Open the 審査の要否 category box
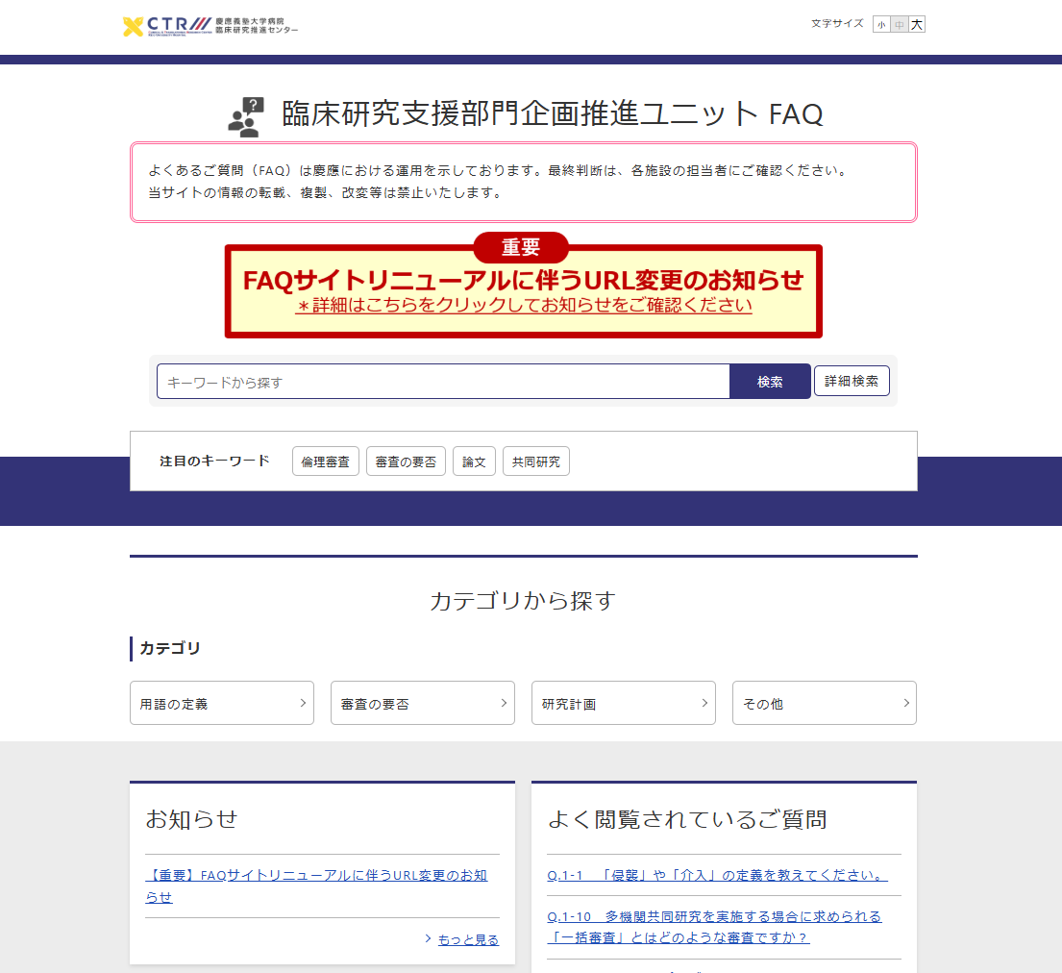Image resolution: width=1062 pixels, height=973 pixels. pos(423,703)
